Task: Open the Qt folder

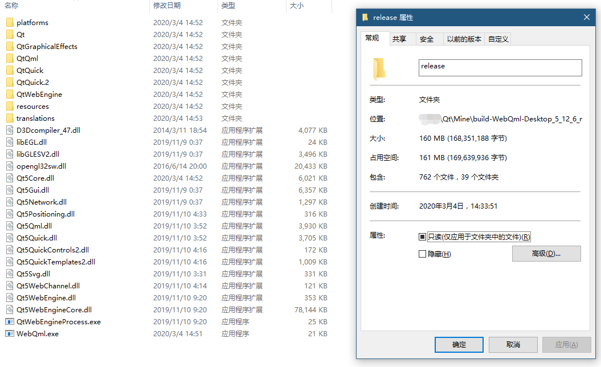Action: (10, 34)
